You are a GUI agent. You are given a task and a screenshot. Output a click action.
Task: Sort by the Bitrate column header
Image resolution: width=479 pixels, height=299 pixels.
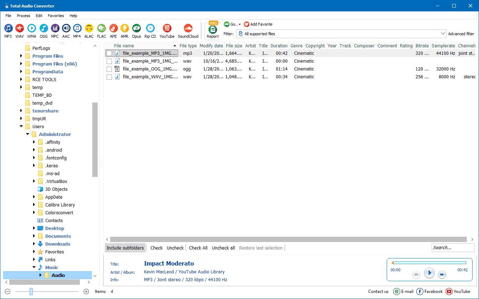[x=422, y=46]
